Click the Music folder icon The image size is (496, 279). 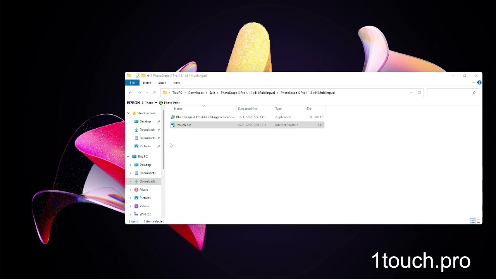click(x=136, y=190)
